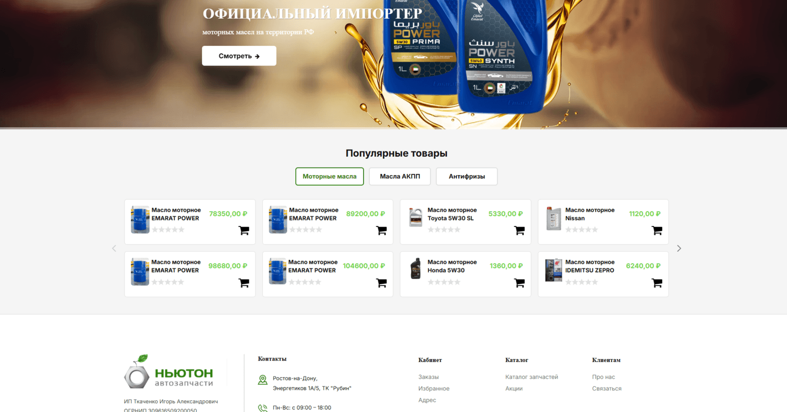
Task: Open the Масло моторное Toyota 5W30 SL title
Action: [x=452, y=214]
